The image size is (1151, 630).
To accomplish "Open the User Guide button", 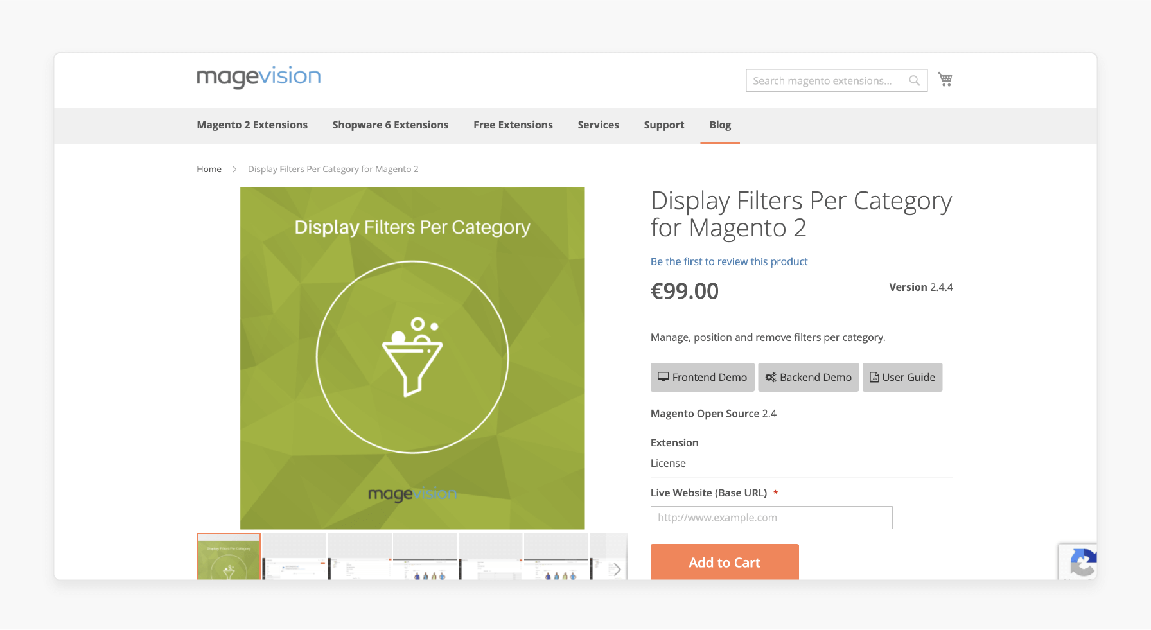I will (x=902, y=377).
